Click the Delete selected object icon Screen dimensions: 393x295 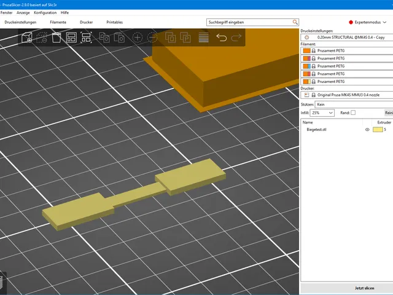tap(42, 37)
